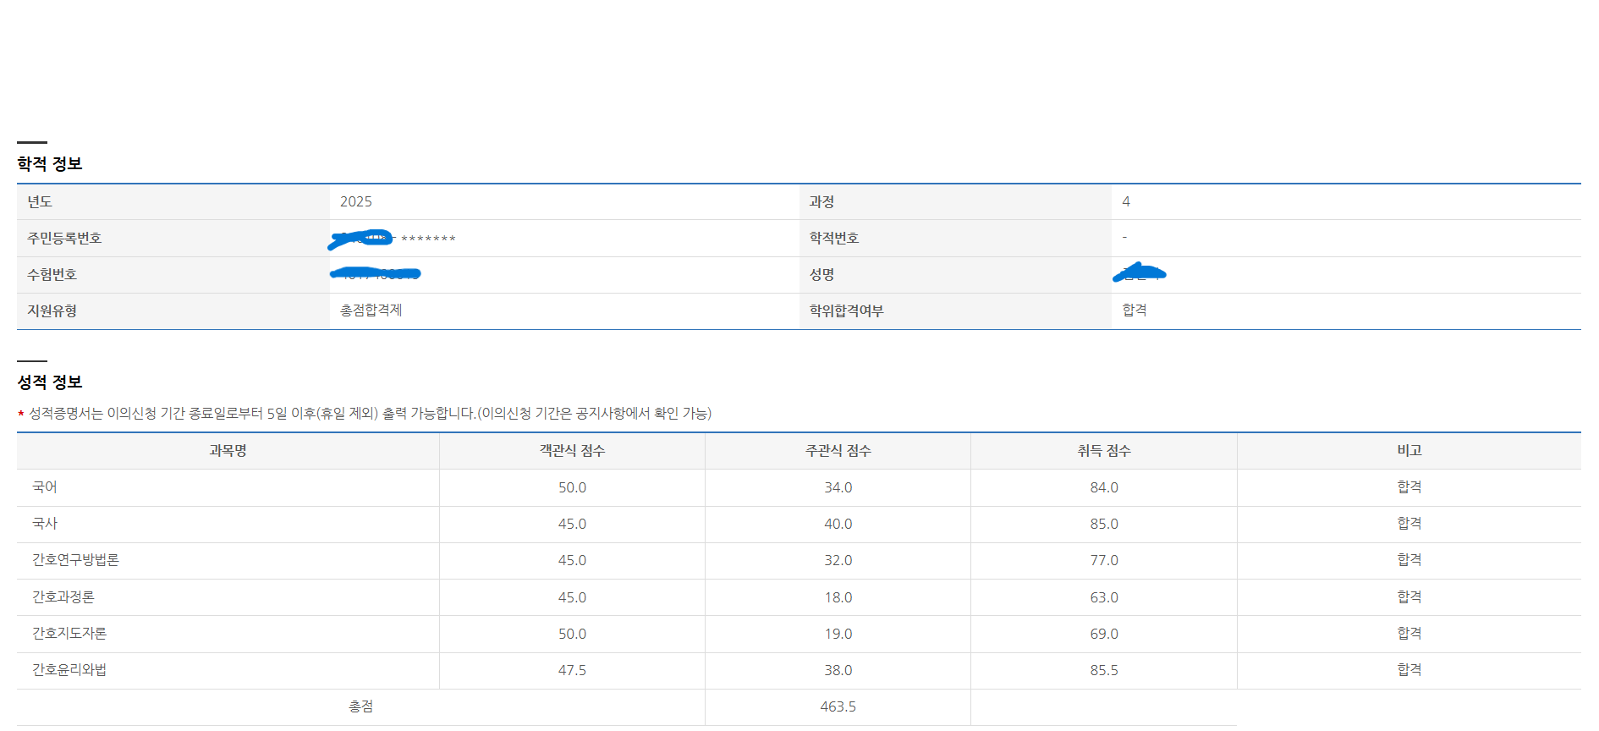1599x731 pixels.
Task: Click the 성적 정보 section heading
Action: pyautogui.click(x=50, y=382)
